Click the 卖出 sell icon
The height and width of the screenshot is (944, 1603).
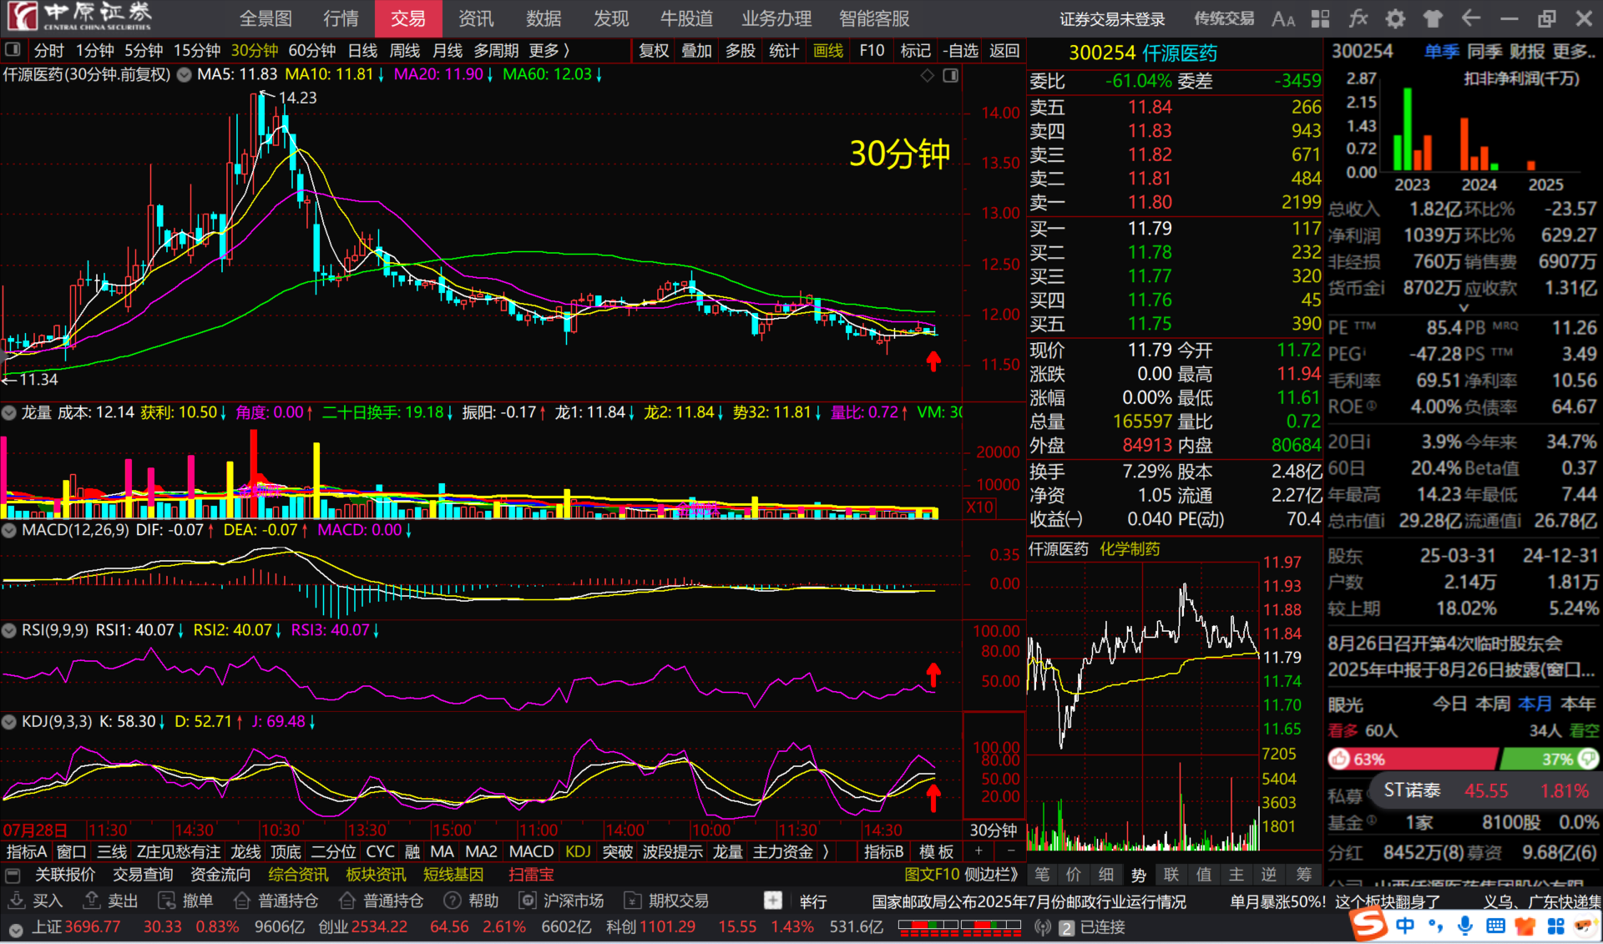coord(92,901)
